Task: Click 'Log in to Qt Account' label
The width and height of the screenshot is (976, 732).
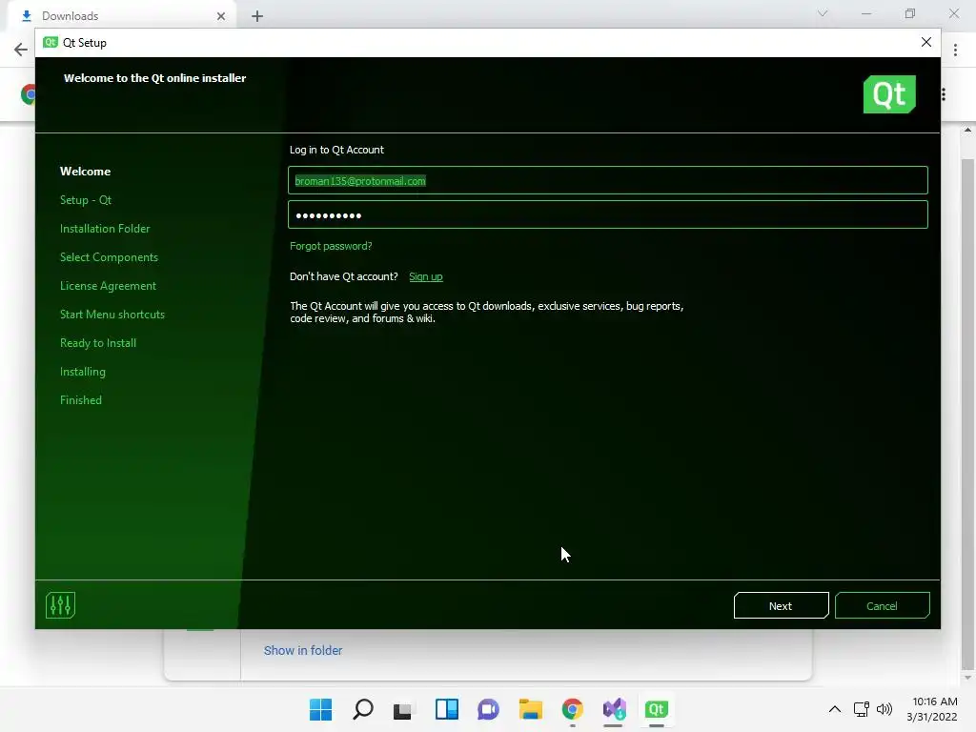Action: [x=336, y=150]
